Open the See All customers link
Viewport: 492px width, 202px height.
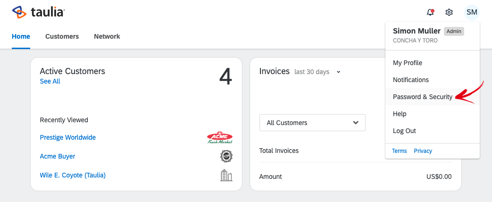click(50, 81)
